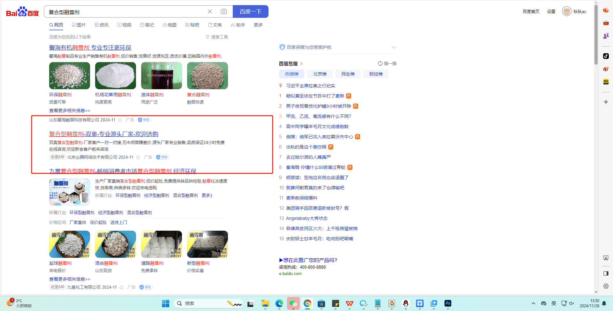Viewport: 613px width, 311px height.
Task: Clear the search box with X icon
Action: (210, 11)
